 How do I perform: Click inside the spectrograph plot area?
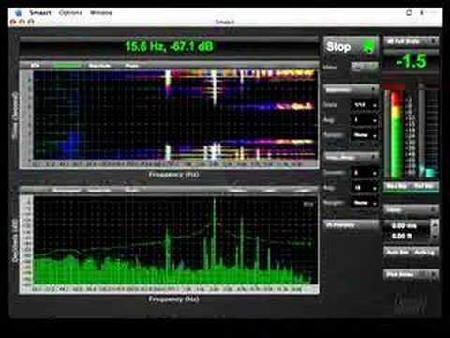coord(175,115)
